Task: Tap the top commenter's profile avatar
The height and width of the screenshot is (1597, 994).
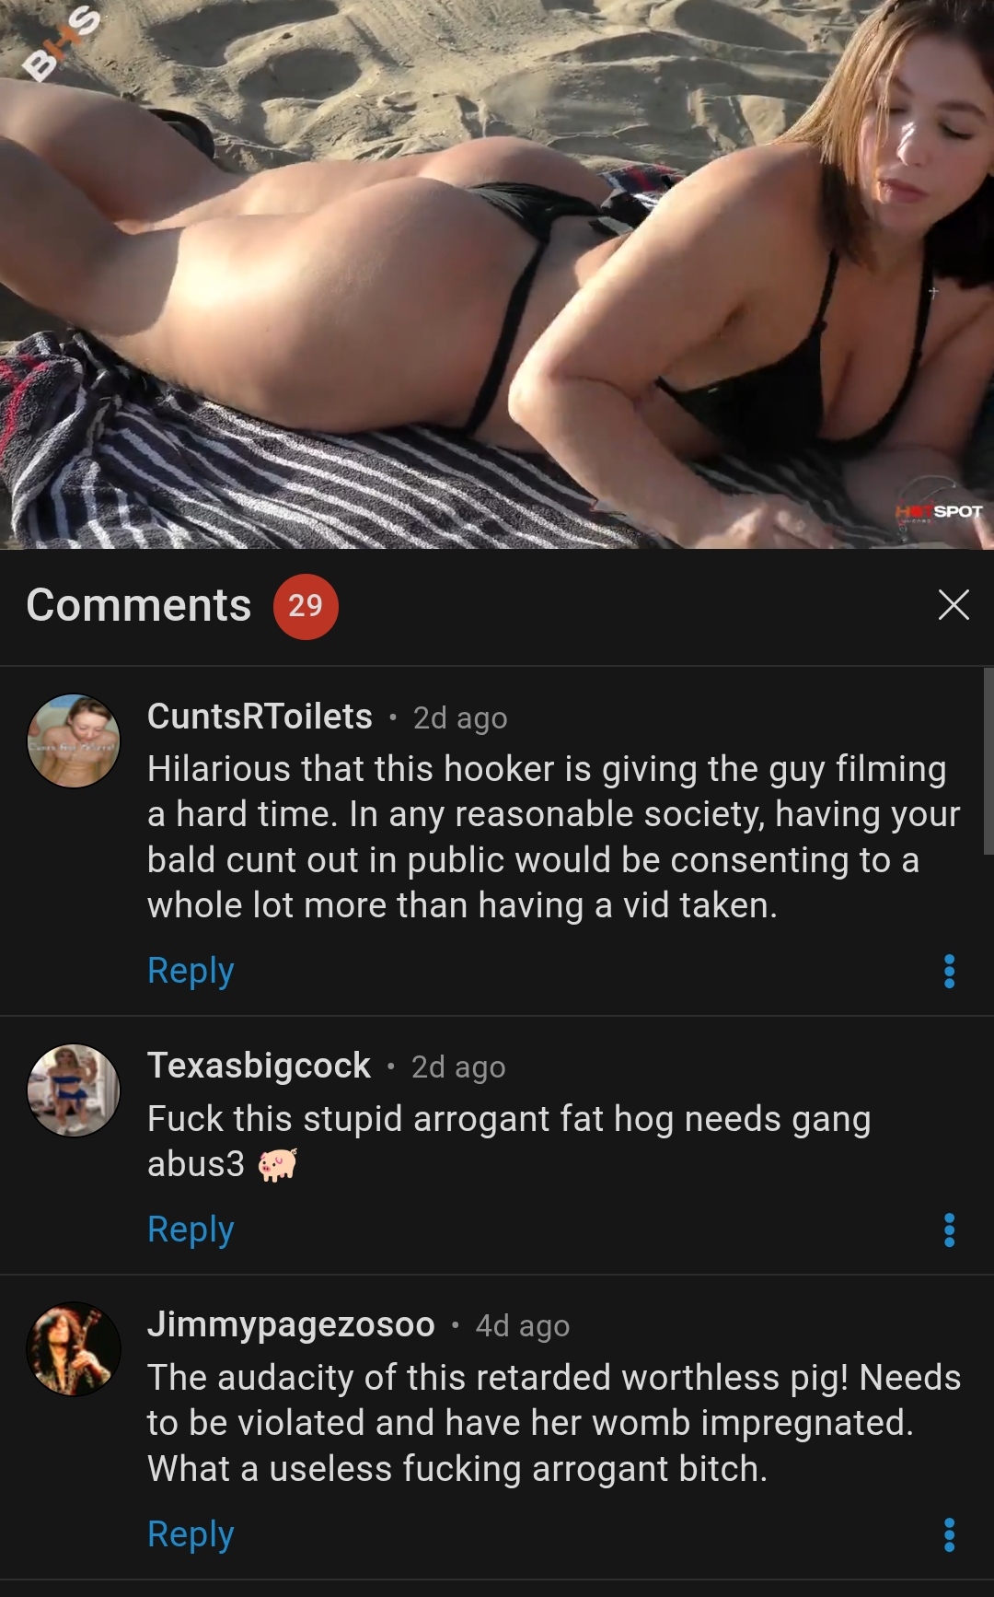Action: 74,740
